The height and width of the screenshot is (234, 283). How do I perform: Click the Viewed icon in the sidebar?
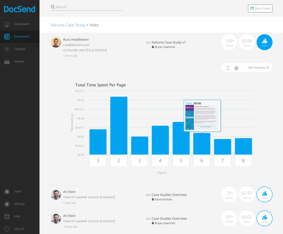[6, 61]
